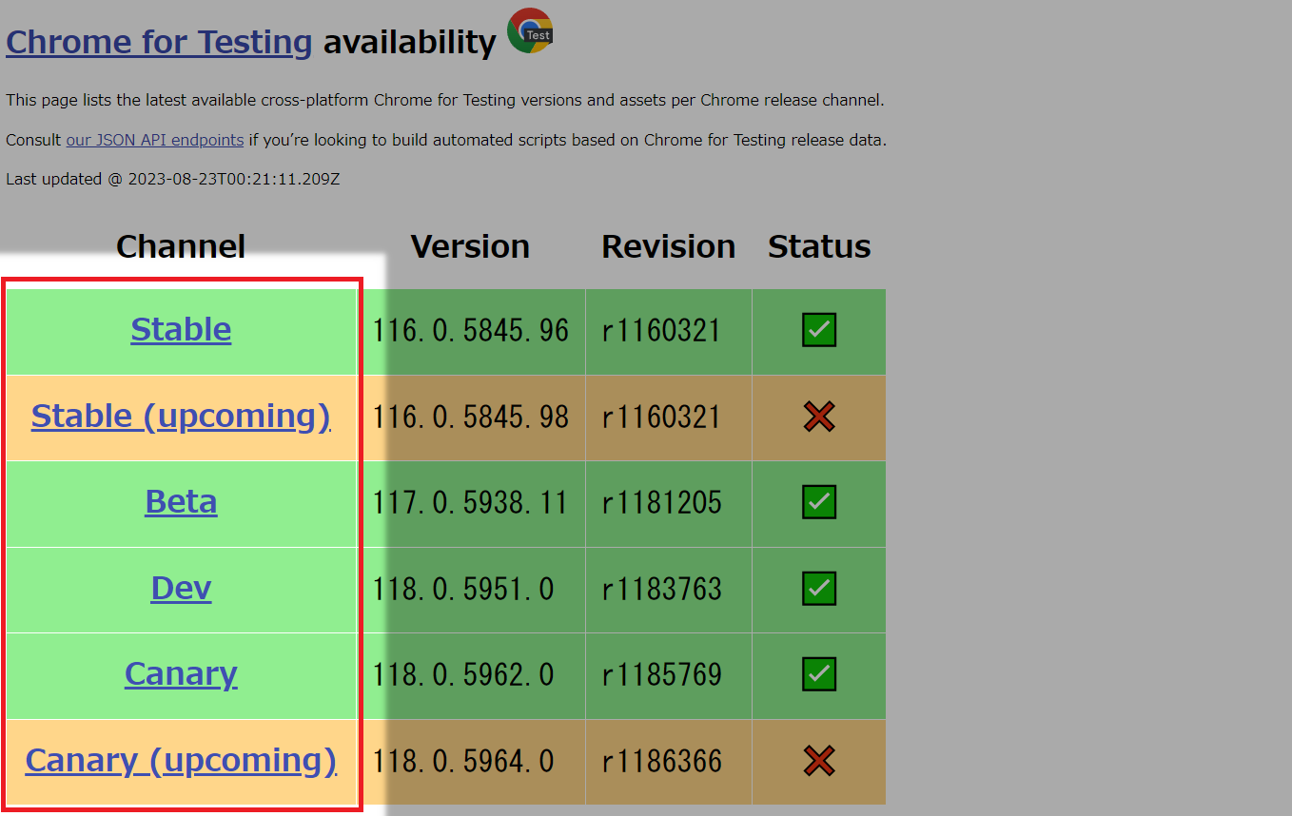Select version text 118.0.5951.0
This screenshot has width=1292, height=816.
pos(463,589)
